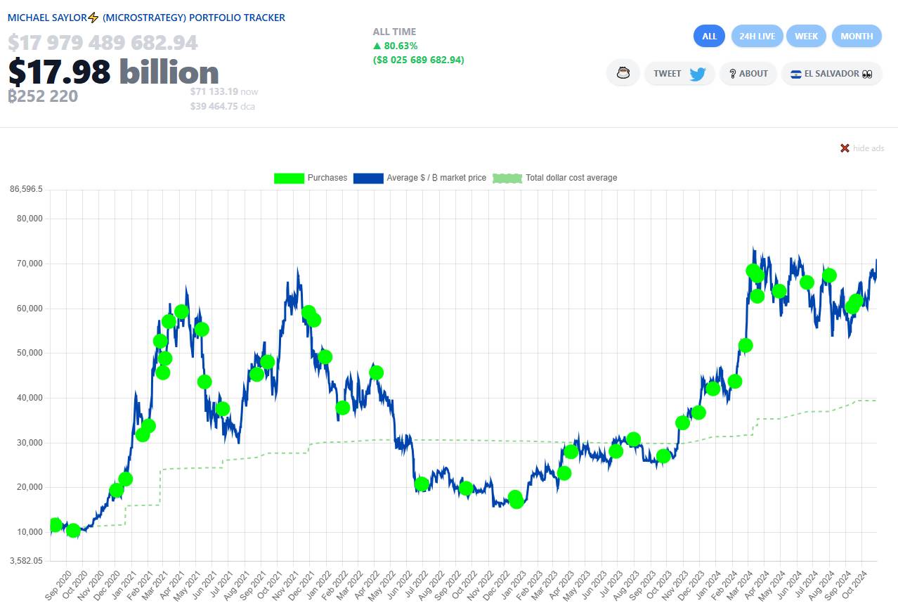Click the 80,000 y-axis label
898x615 pixels.
pos(29,219)
